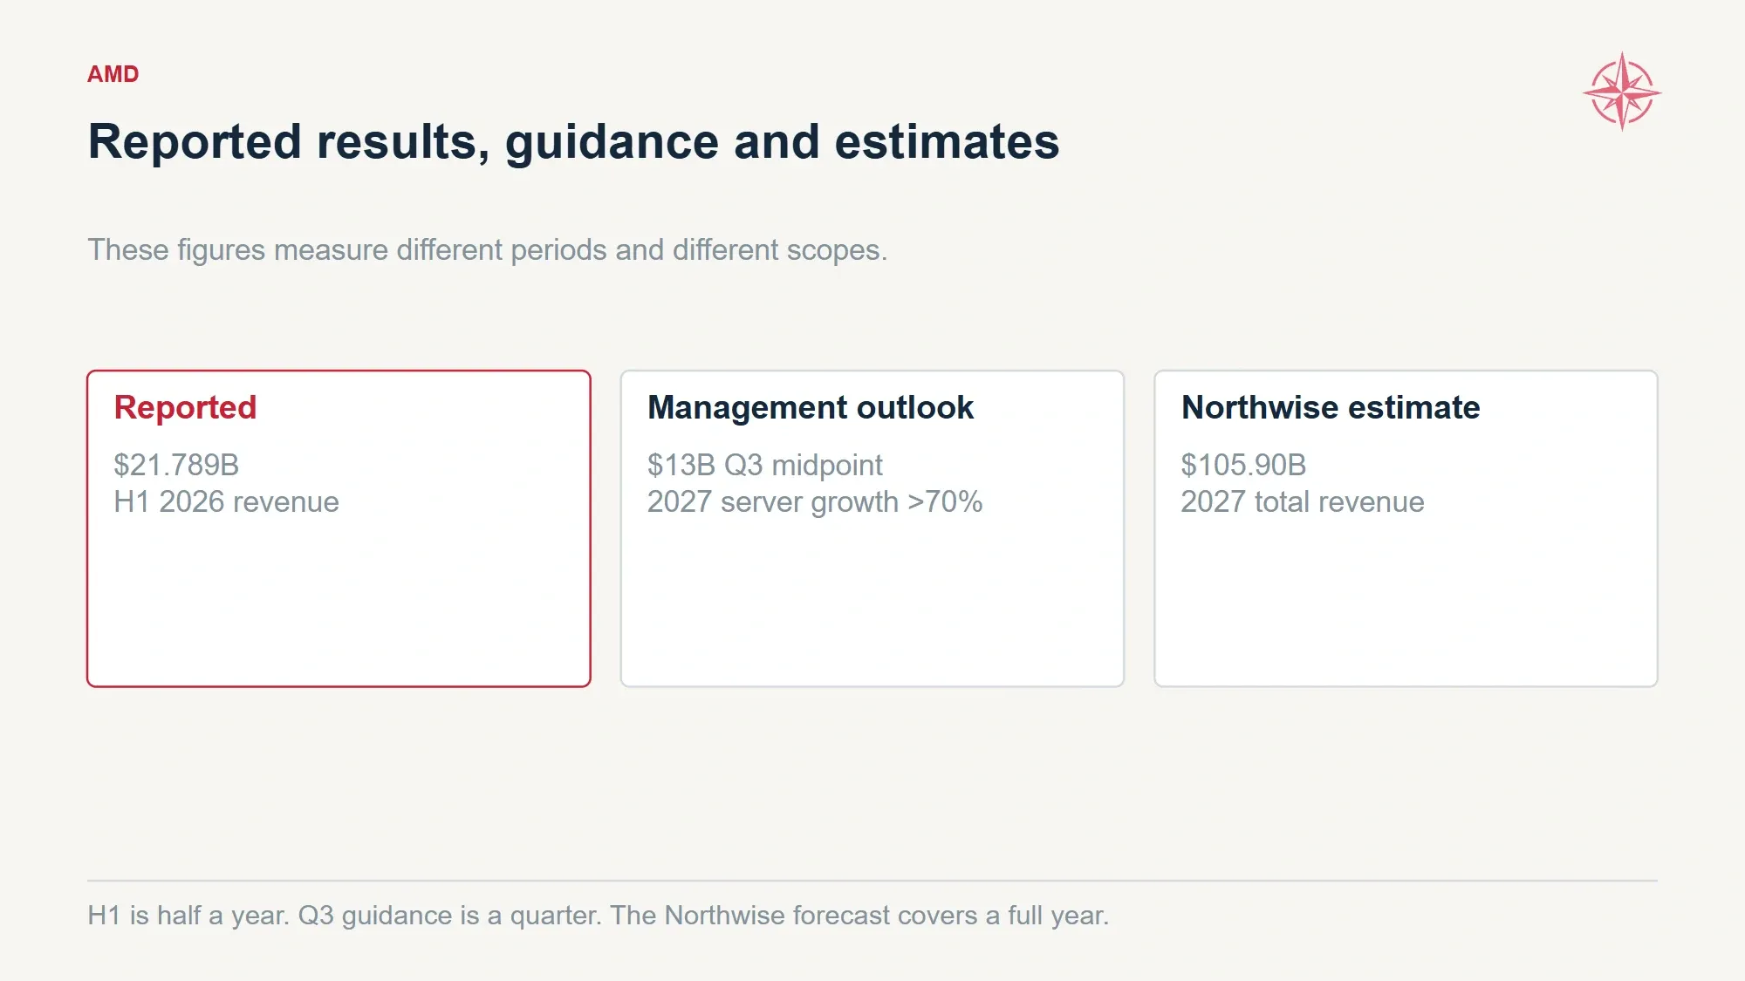Click the Management outlook heading
The width and height of the screenshot is (1745, 981).
811,407
